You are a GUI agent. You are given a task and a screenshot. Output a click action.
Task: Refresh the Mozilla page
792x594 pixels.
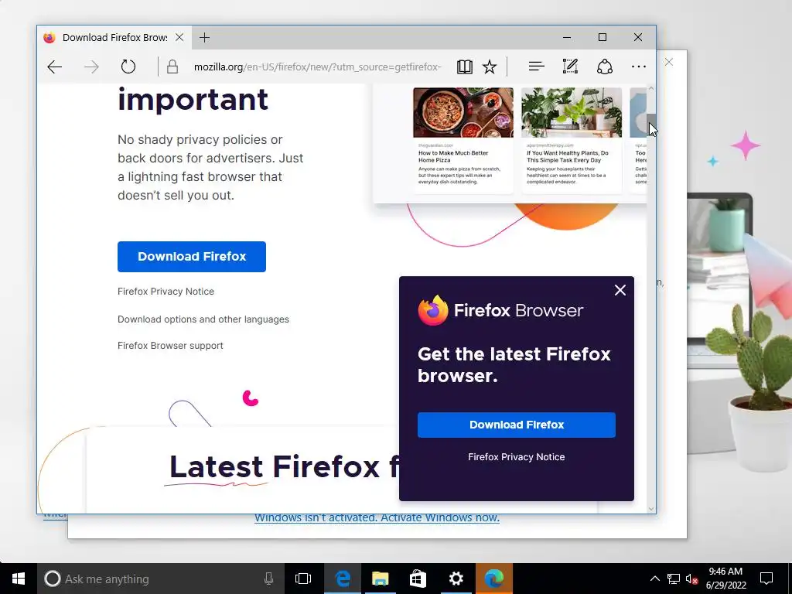(128, 67)
